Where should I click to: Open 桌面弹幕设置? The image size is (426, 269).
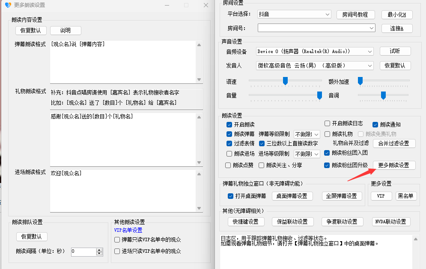(x=292, y=196)
